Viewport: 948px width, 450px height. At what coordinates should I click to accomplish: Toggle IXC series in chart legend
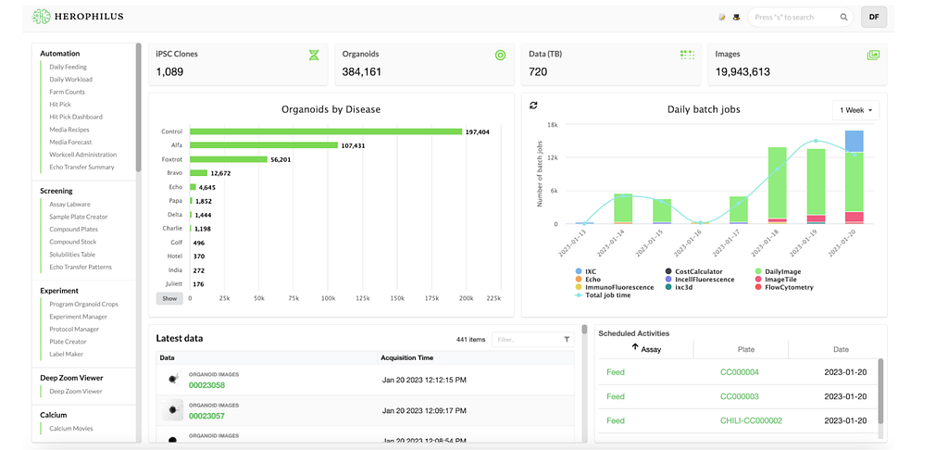(585, 271)
